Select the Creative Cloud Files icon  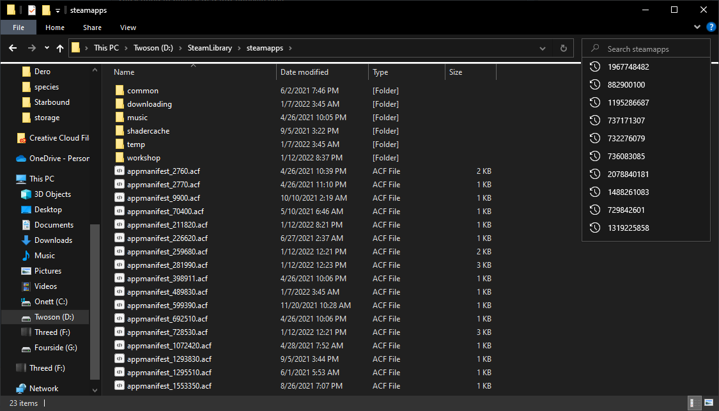[x=22, y=138]
